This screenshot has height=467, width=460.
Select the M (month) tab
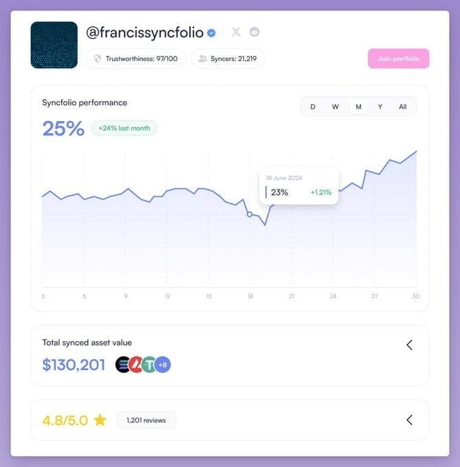[x=358, y=106]
